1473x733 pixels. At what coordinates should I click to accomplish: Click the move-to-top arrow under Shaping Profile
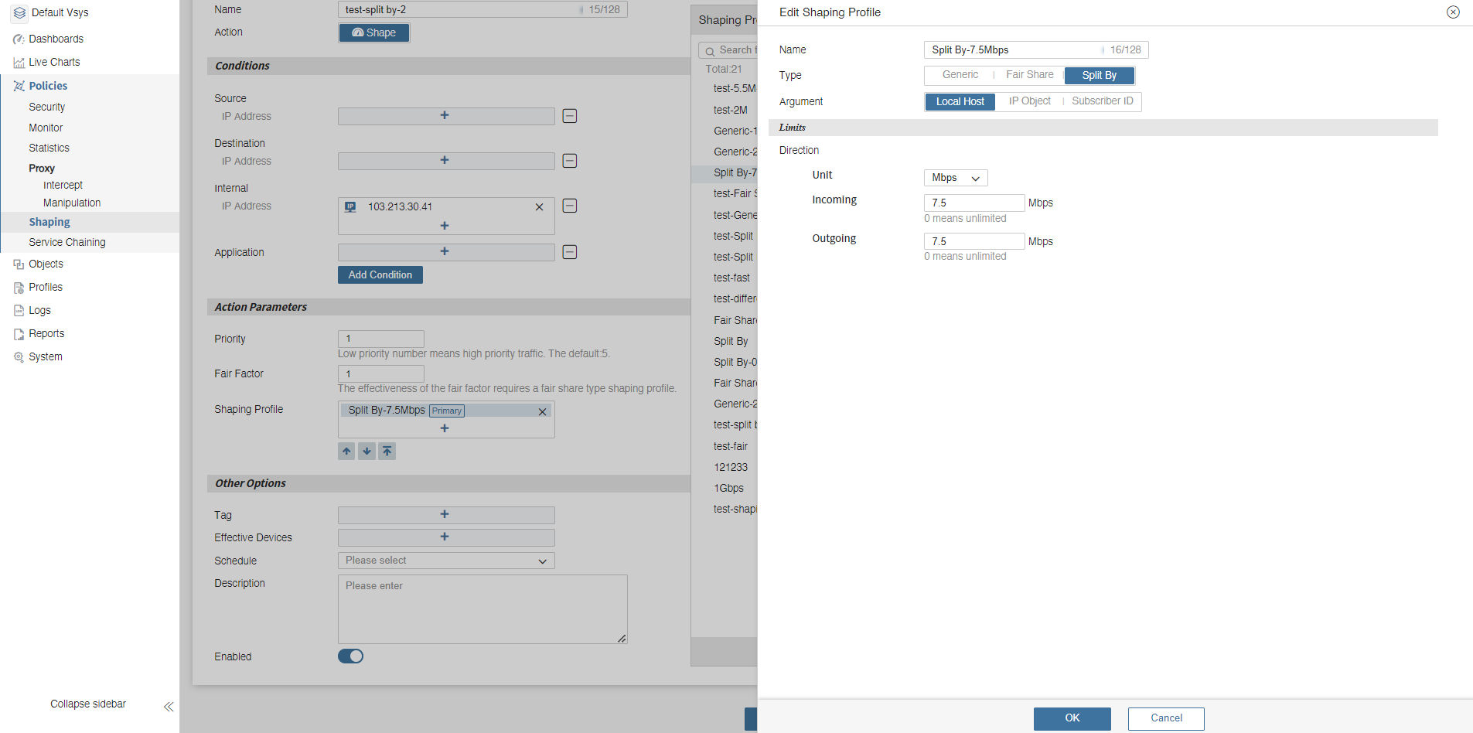tap(387, 452)
